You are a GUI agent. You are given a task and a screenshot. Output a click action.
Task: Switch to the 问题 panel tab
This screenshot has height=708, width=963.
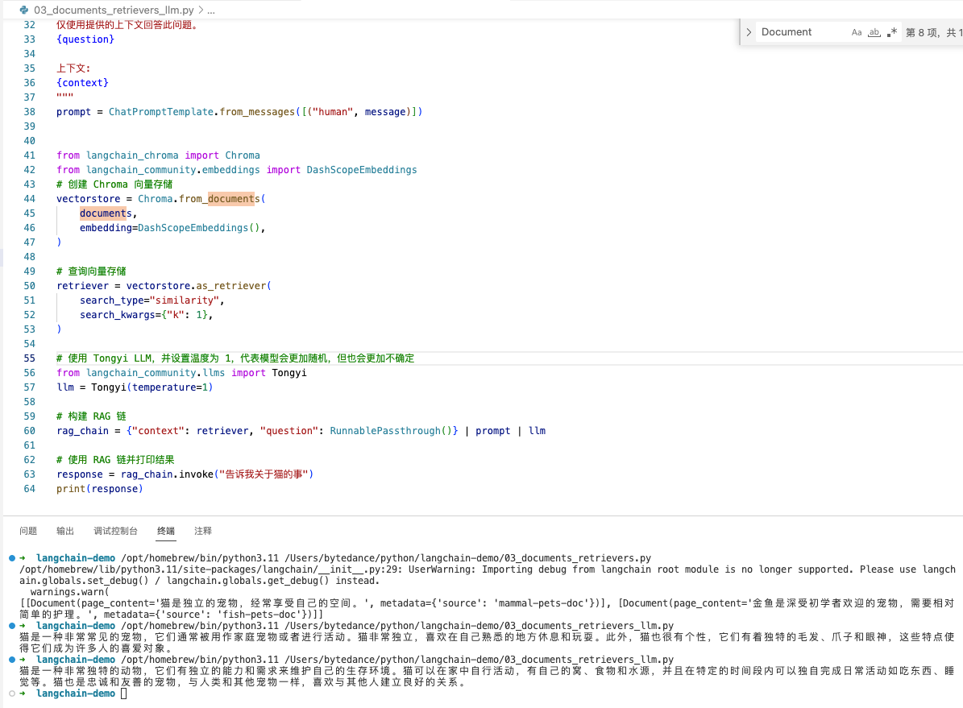click(x=28, y=531)
